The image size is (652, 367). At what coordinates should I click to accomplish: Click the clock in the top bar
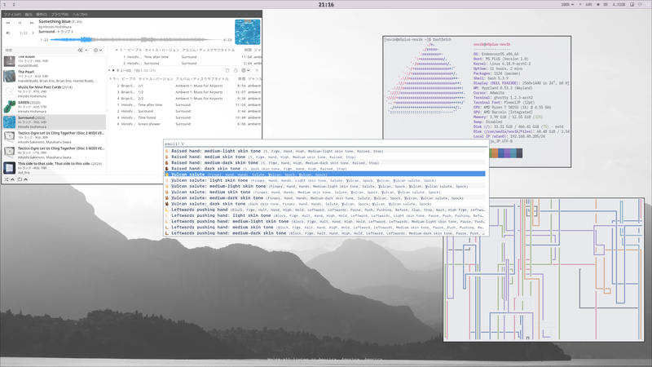tap(326, 5)
